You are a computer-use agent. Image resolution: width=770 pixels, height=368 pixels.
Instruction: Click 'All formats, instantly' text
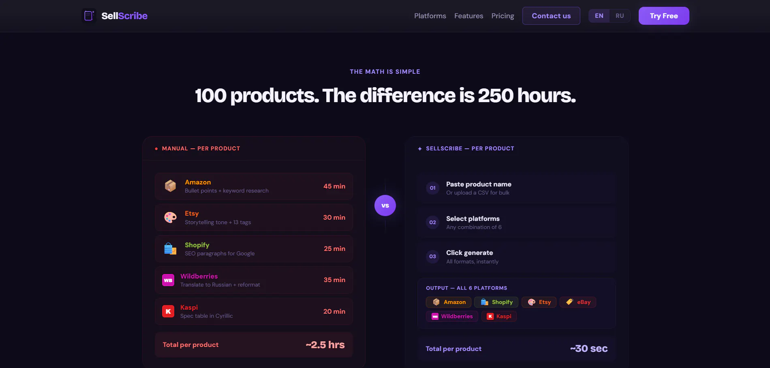coord(472,261)
